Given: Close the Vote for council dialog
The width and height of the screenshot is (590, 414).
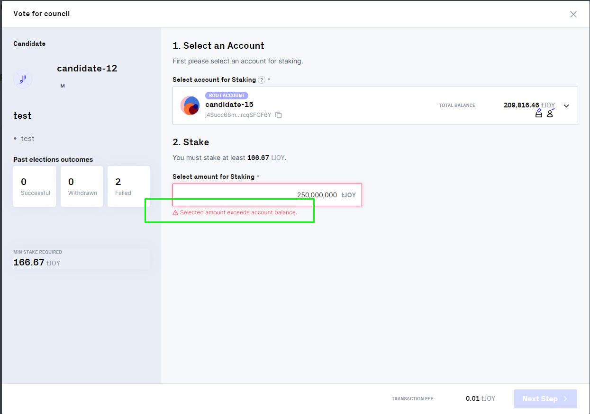Looking at the screenshot, I should [x=573, y=14].
